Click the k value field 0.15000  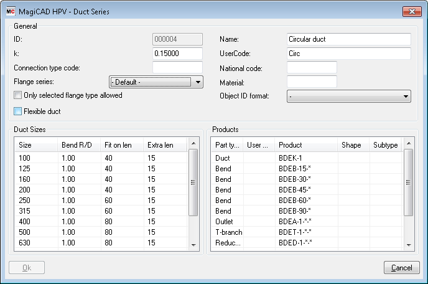pos(177,54)
